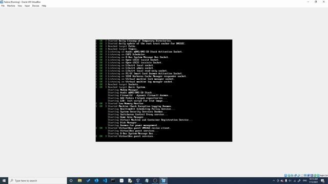This screenshot has width=328, height=184.
Task: Open the taskbar clock and date
Action: [313, 180]
